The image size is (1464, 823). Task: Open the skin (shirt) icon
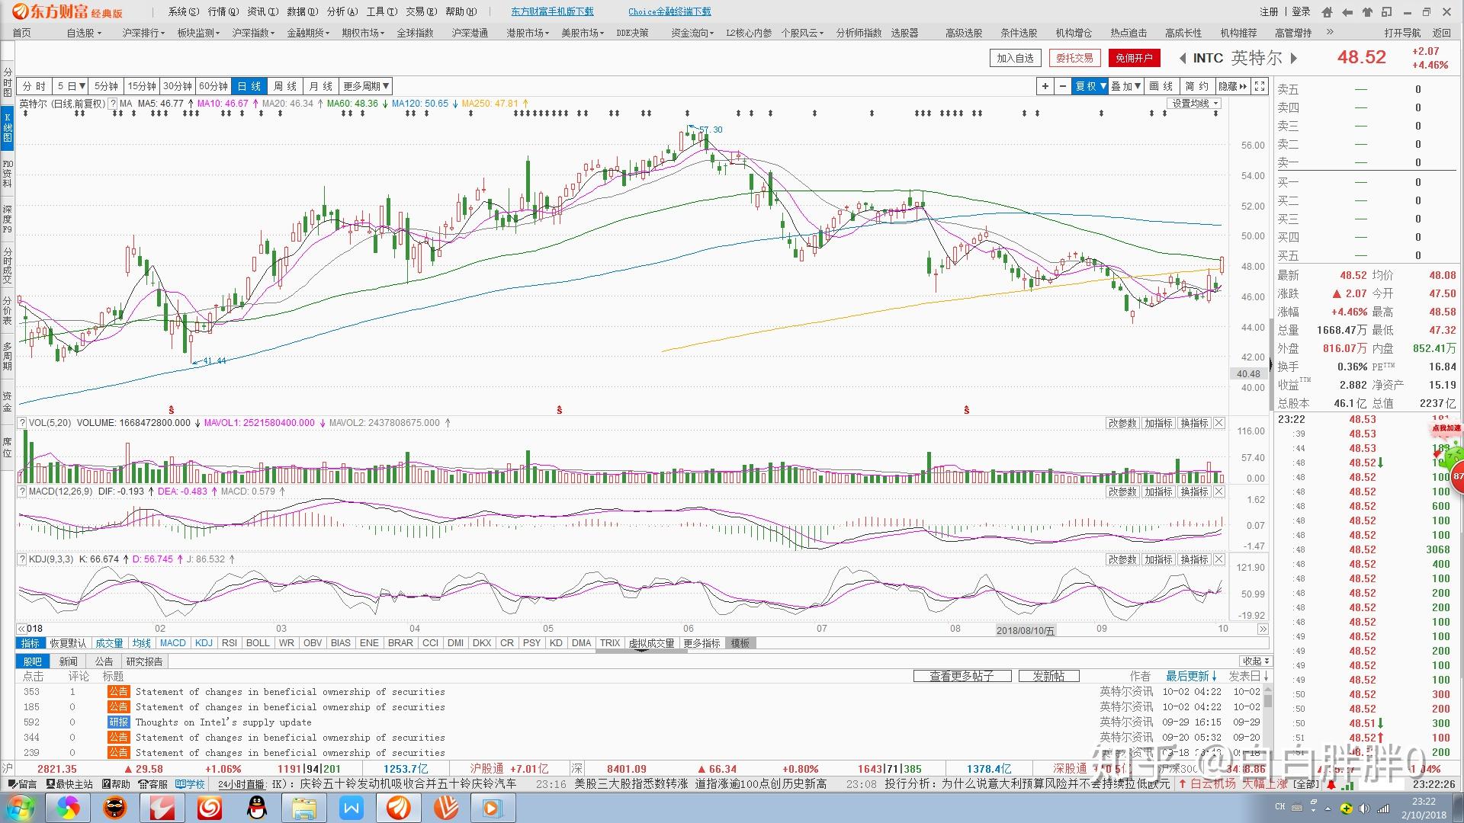click(x=1367, y=11)
